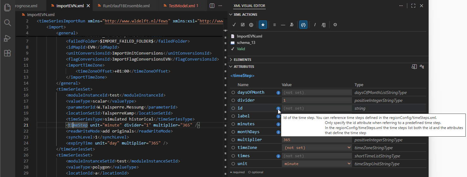The width and height of the screenshot is (467, 177).
Task: Click the struck-through b icon in XML Actions
Action: 292,25
